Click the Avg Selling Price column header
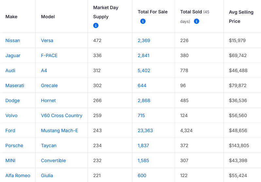 coord(241,17)
